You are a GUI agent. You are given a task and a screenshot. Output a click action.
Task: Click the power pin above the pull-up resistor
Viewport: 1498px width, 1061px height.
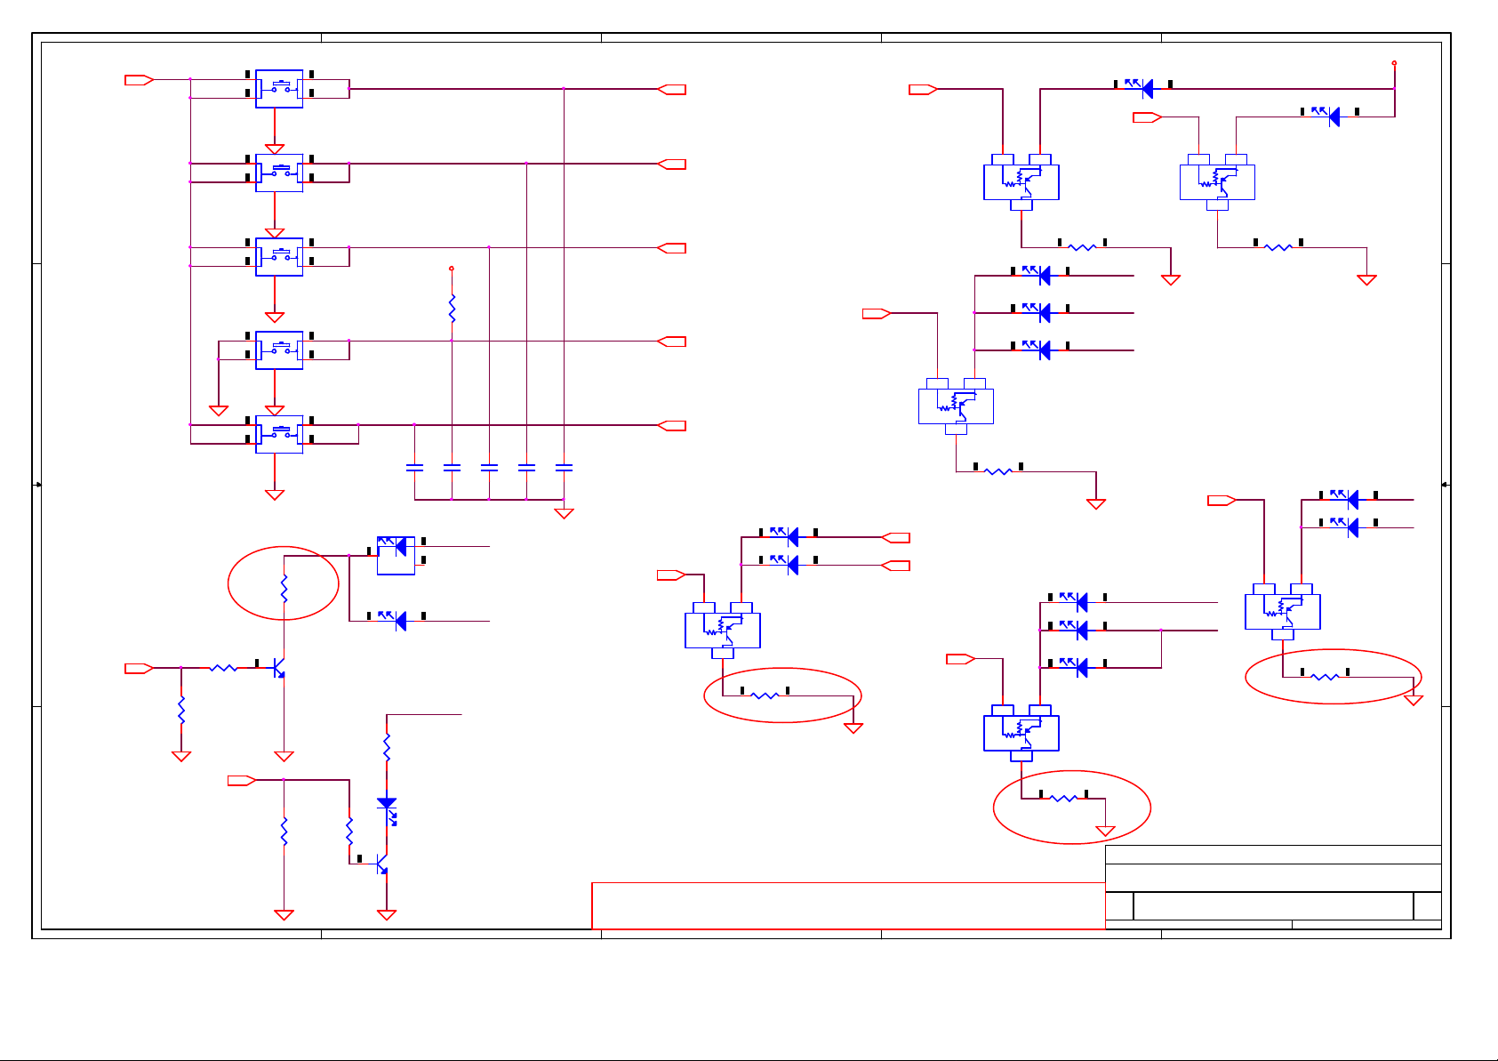pyautogui.click(x=452, y=268)
